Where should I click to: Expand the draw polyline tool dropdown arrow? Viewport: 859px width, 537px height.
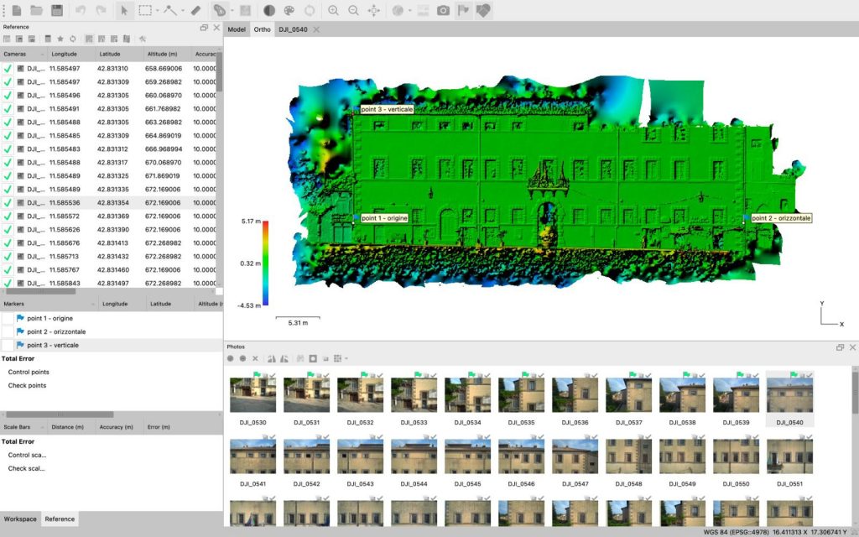point(182,11)
